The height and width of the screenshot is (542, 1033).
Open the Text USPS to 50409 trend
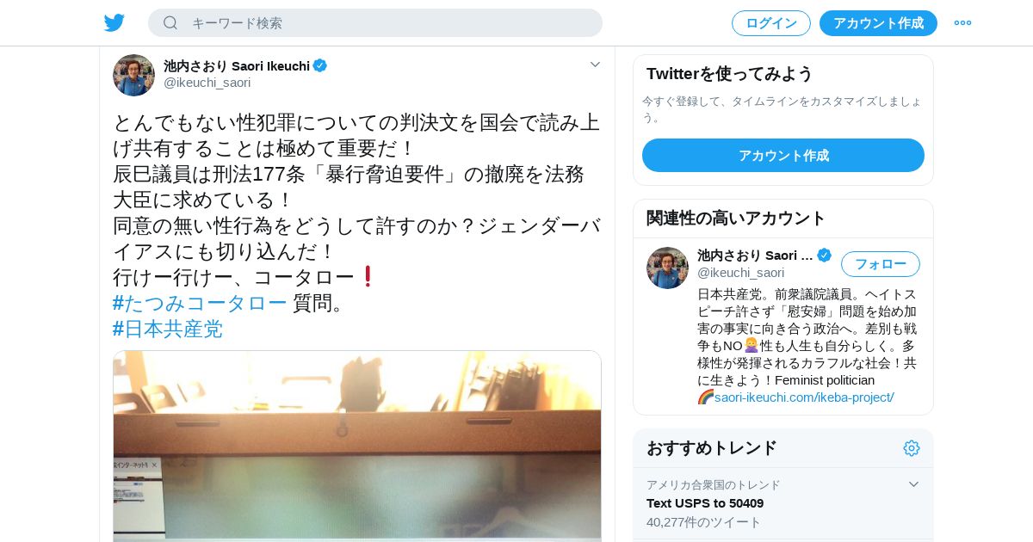point(705,503)
